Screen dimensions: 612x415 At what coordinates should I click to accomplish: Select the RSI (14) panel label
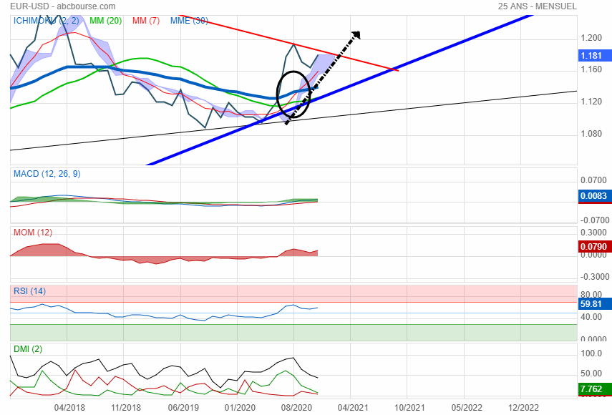tap(29, 291)
